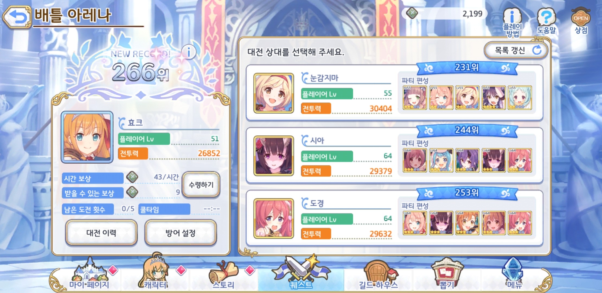This screenshot has height=293, width=602.
Task: Select the 퀘스트 tab
Action: 301,273
